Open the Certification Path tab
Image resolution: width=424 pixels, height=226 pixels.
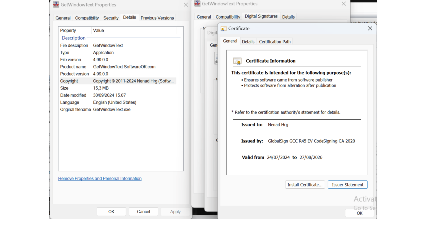275,42
